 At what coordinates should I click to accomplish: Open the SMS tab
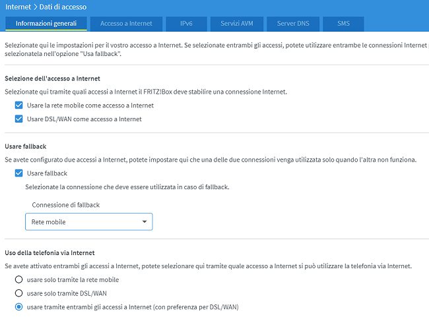coord(343,24)
